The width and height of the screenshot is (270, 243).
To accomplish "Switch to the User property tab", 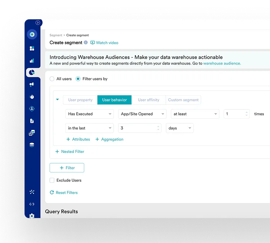I will (x=80, y=100).
